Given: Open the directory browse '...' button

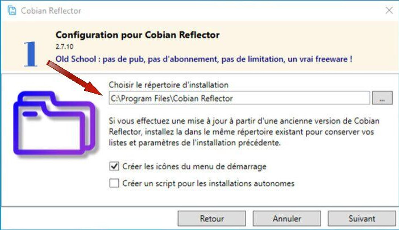Looking at the screenshot, I should point(383,98).
